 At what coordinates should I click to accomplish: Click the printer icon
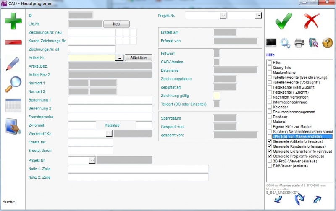(299, 42)
